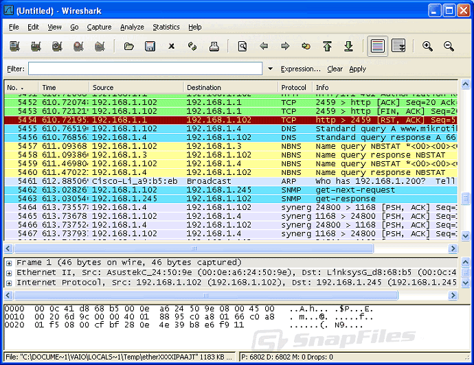Open the Statistics menu
Image resolution: width=474 pixels, height=365 pixels.
(x=166, y=27)
